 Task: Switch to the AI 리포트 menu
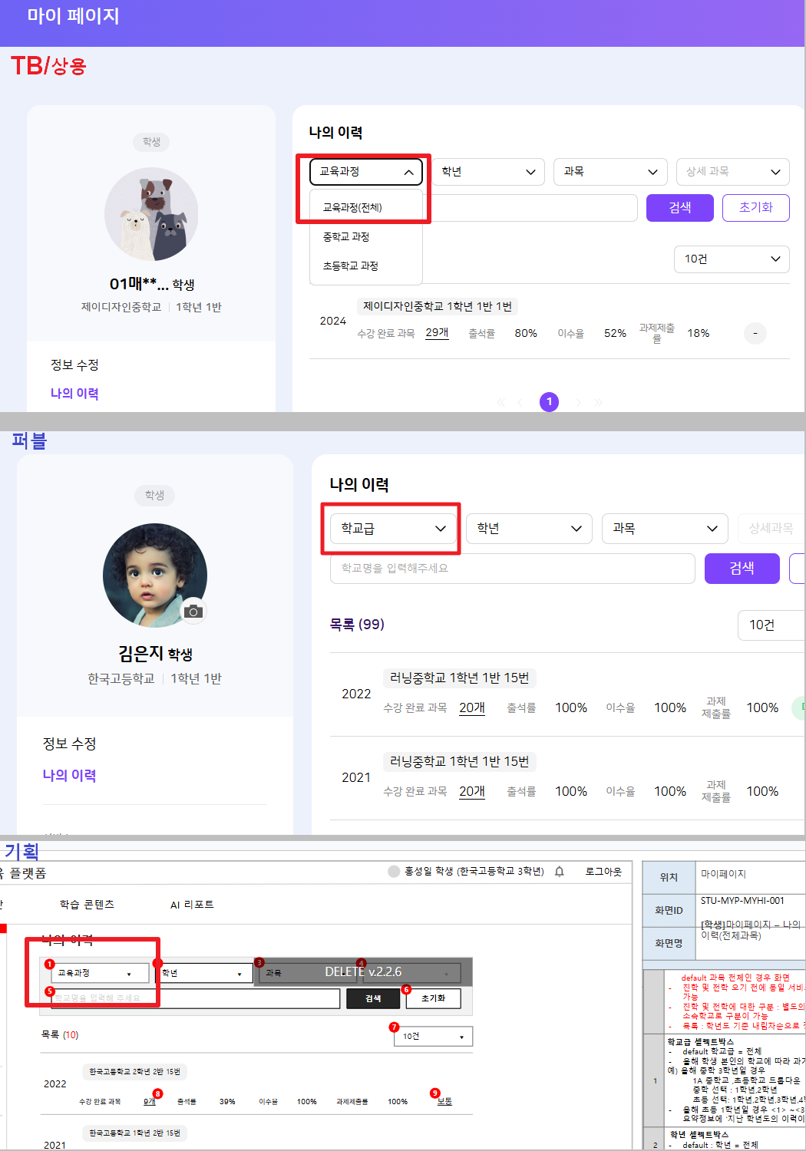[192, 905]
